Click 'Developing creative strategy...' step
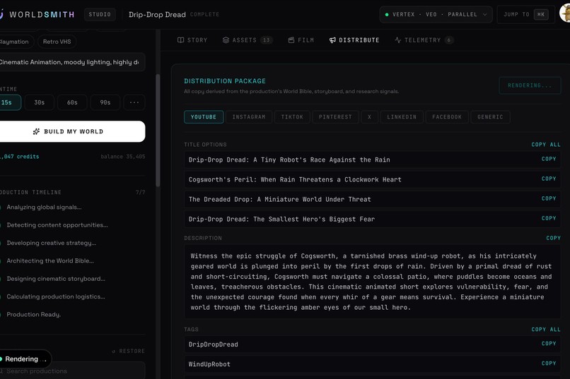The height and width of the screenshot is (379, 570). coord(51,243)
